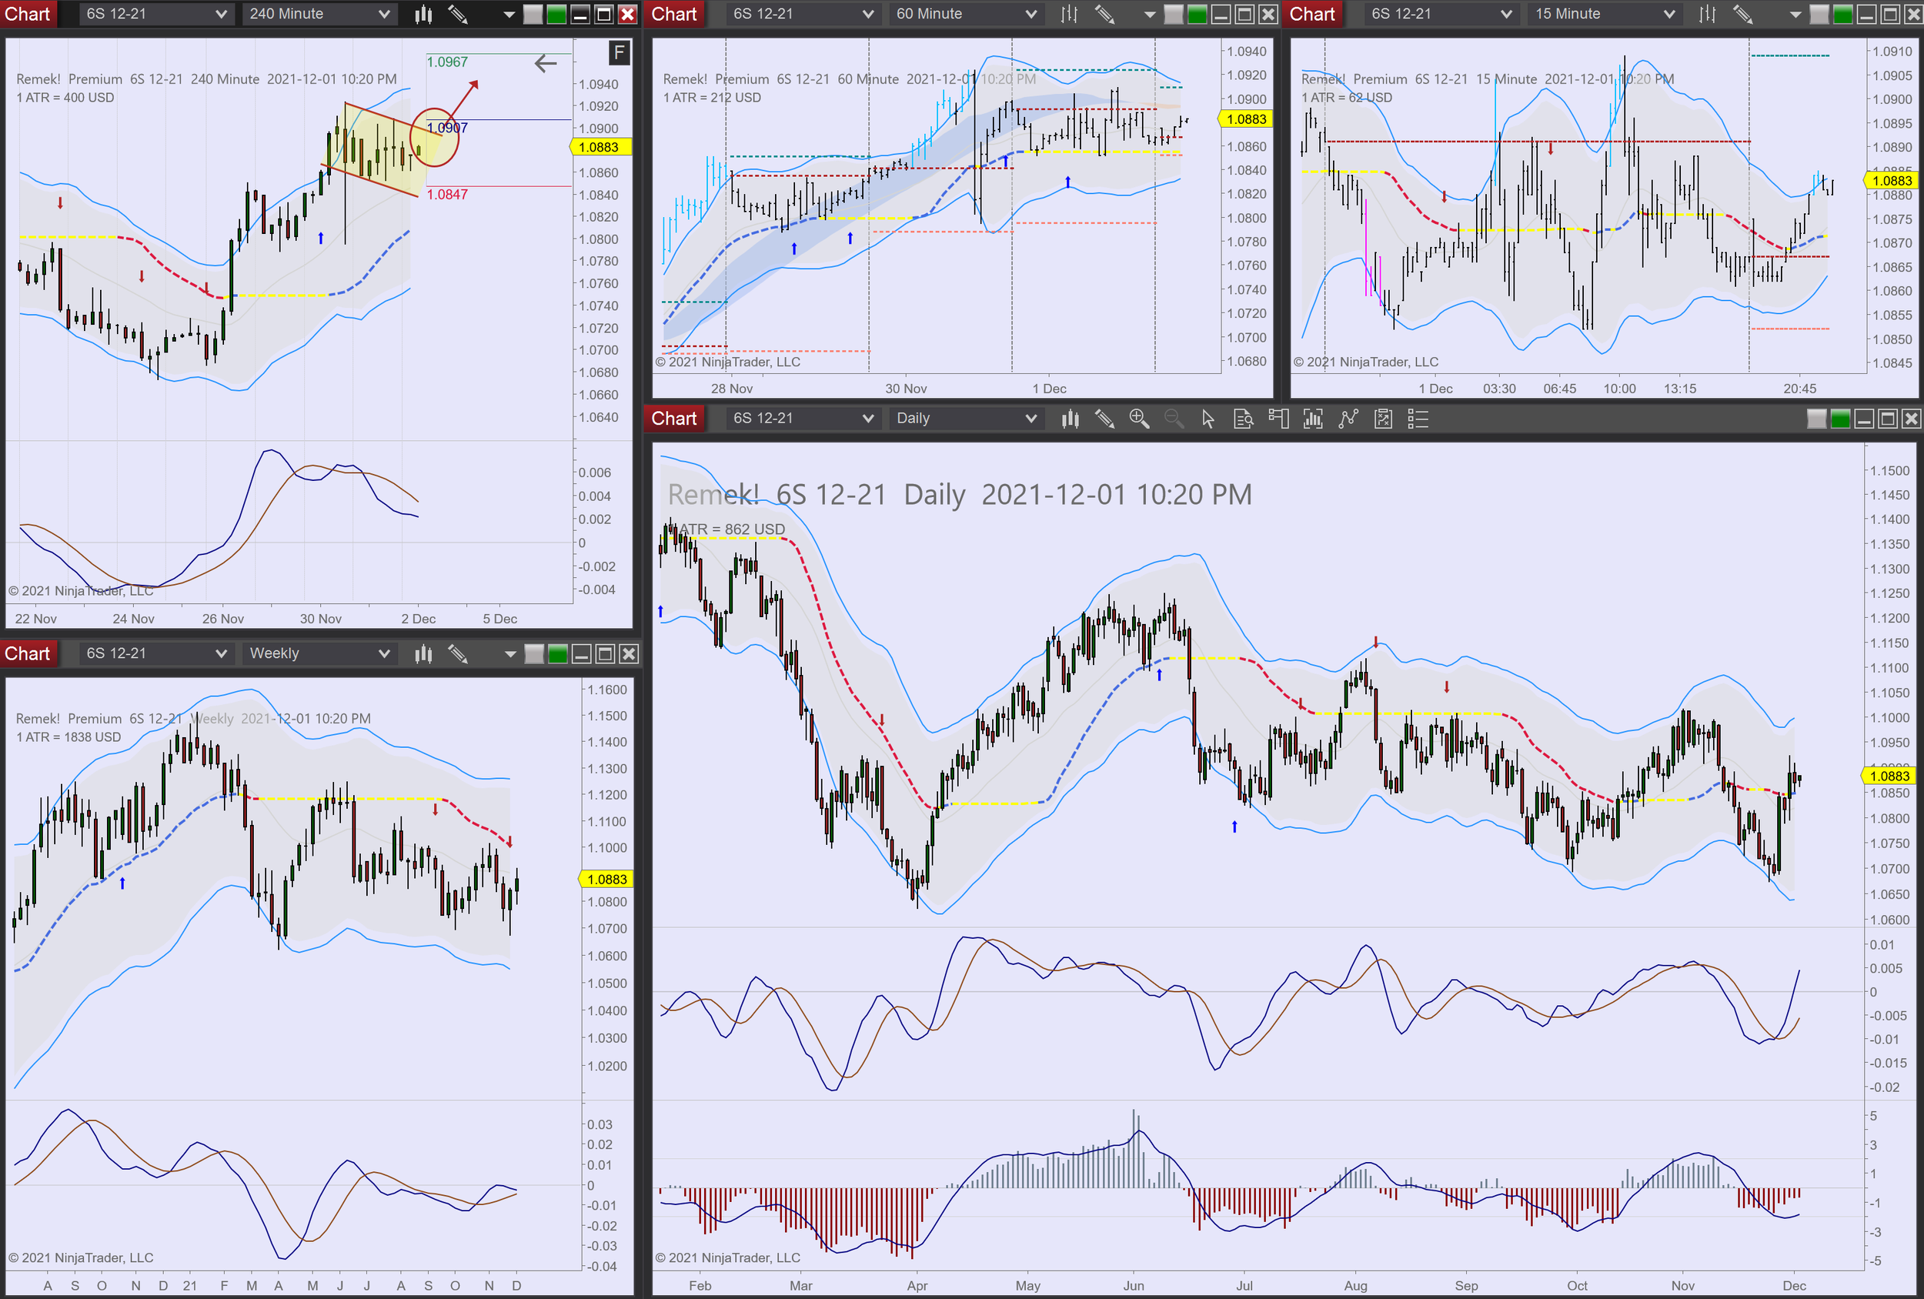Screen dimensions: 1924x1299
Task: Click Drawing Tools pencil on 240 Minute chart
Action: 457,14
